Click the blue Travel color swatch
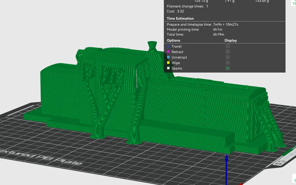296x185 pixels. tap(168, 46)
